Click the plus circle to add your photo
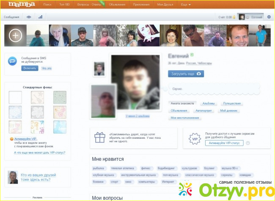This screenshot has height=201, width=275. click(16, 36)
